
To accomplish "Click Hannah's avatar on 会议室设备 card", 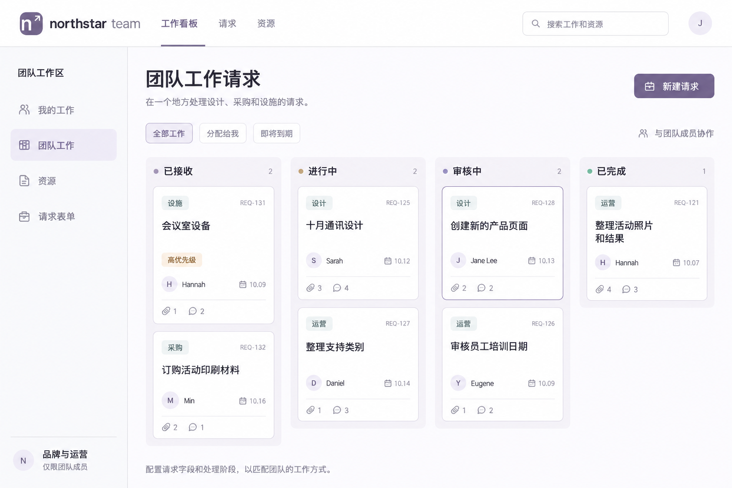I will pos(169,285).
